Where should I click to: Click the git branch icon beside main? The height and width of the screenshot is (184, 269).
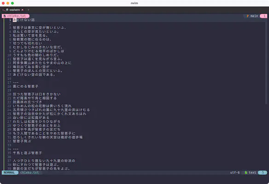pos(248,16)
